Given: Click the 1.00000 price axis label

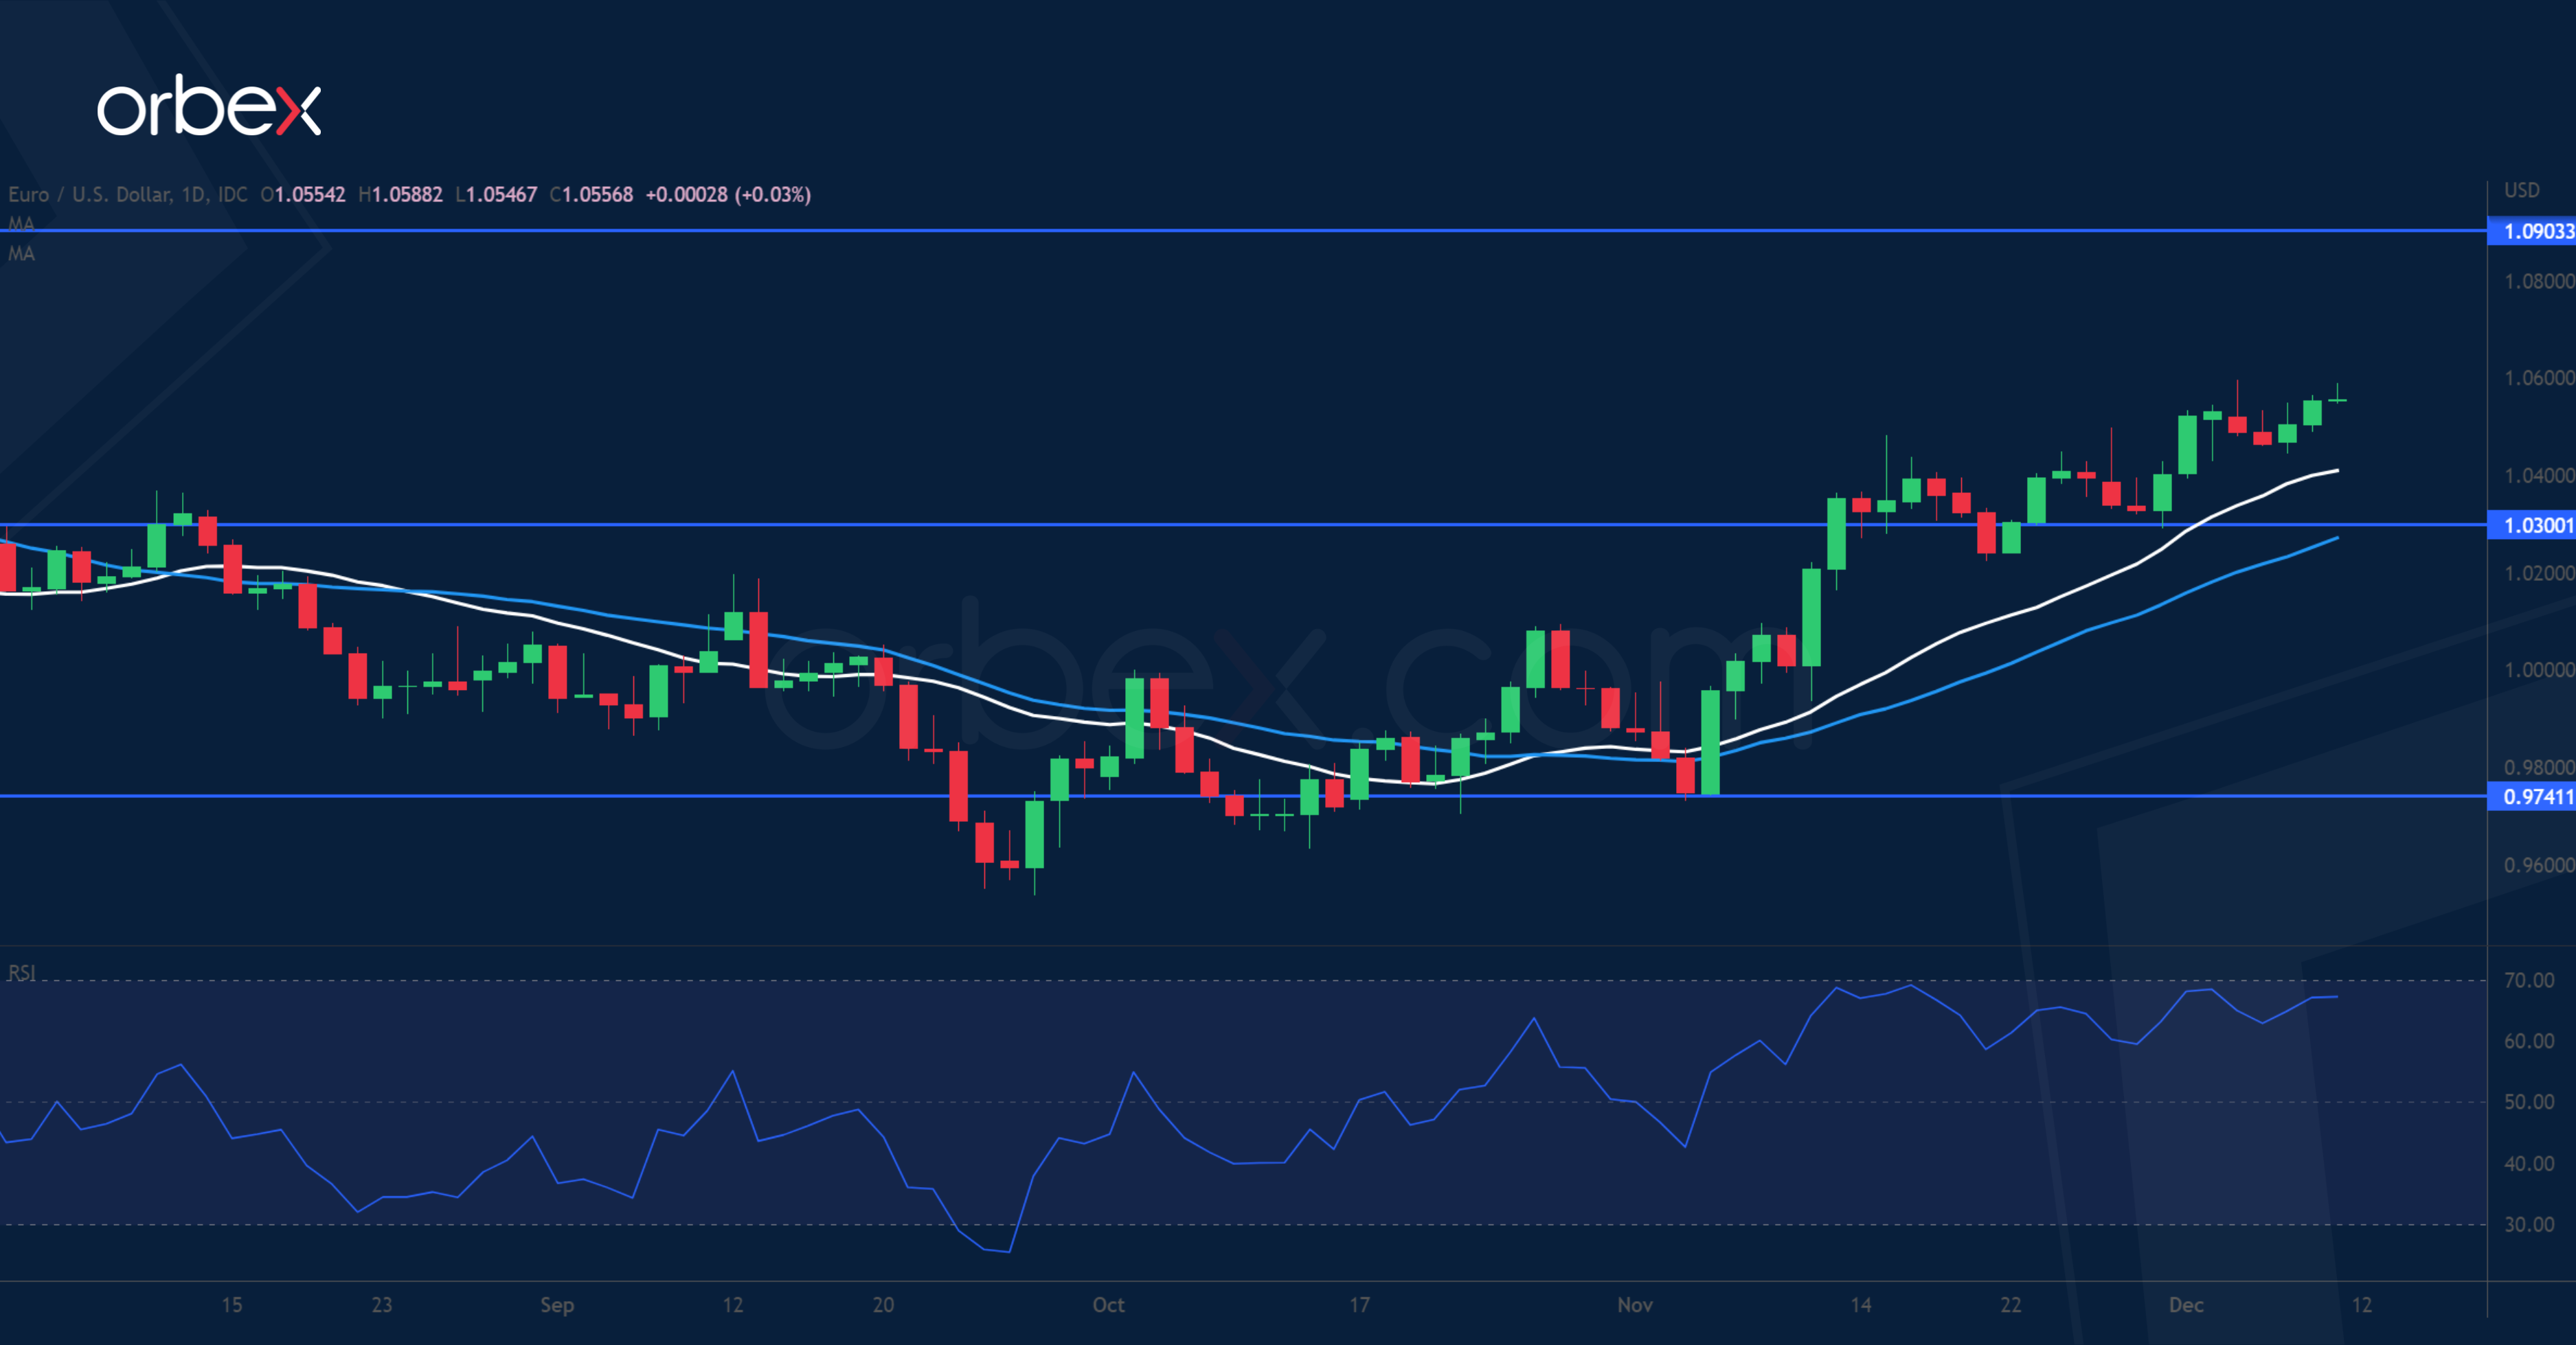Looking at the screenshot, I should click(2538, 669).
